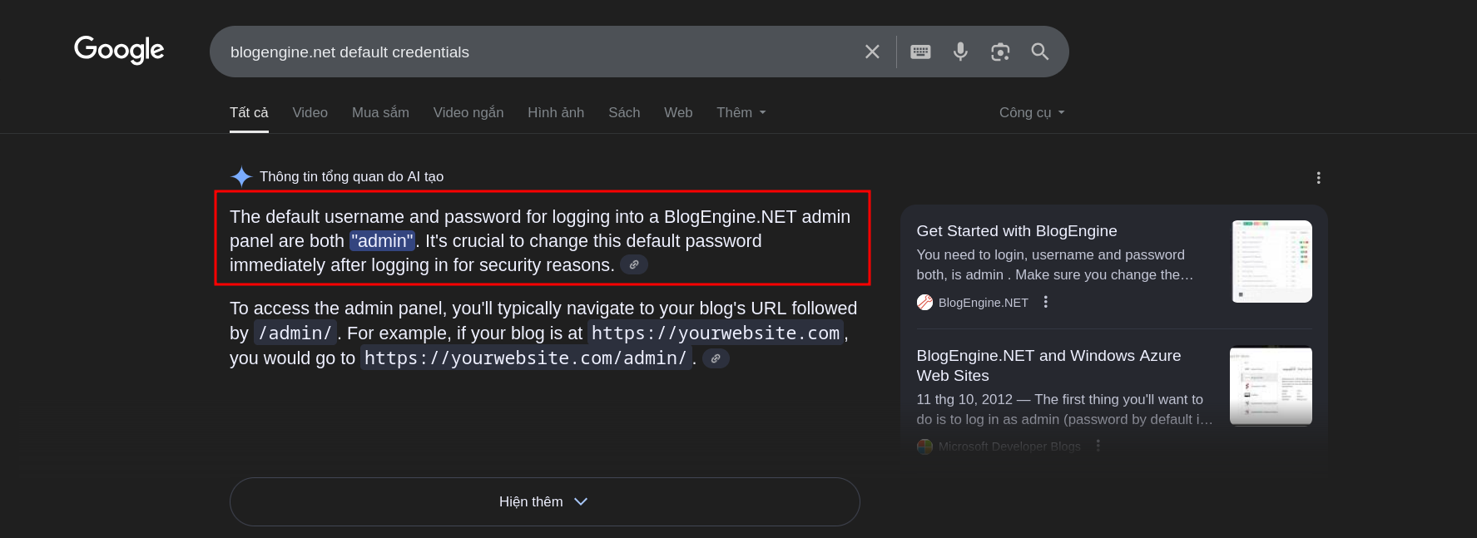This screenshot has height=538, width=1477.
Task: Submit search with magnifying glass icon
Action: (x=1040, y=52)
